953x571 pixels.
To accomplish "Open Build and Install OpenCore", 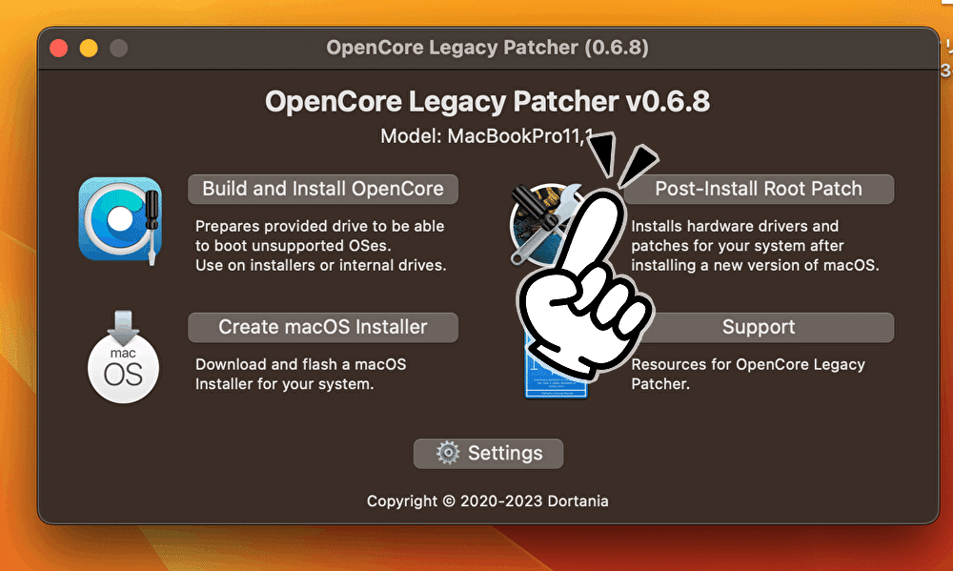I will [323, 189].
